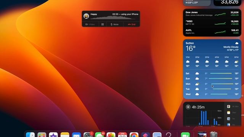Click the AAPL sparkline chart
This screenshot has height=137, width=244.
220,32
